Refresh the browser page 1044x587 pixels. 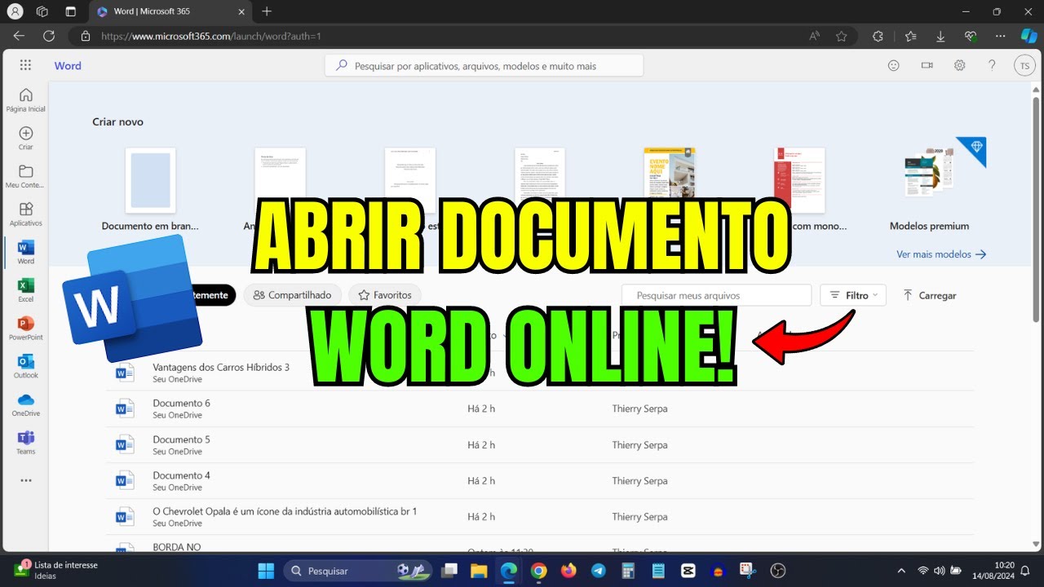point(49,36)
